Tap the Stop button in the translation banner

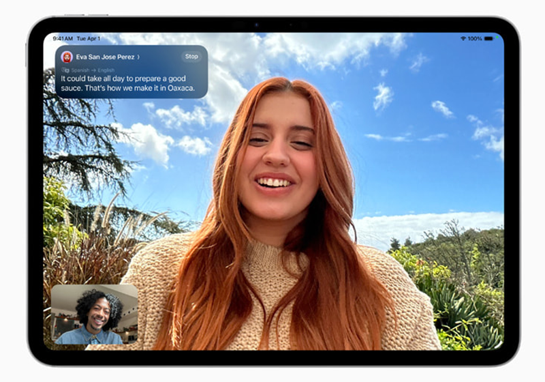coord(191,57)
